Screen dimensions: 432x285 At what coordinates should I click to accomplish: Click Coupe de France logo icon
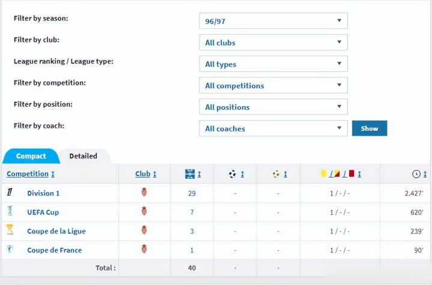click(x=10, y=250)
